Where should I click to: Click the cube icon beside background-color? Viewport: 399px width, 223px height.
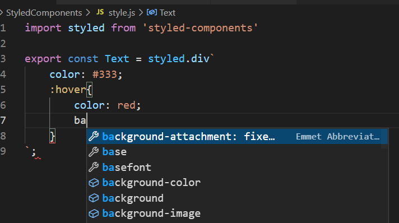pos(94,183)
